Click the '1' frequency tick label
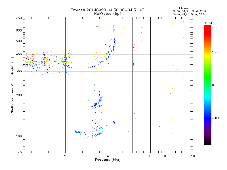The height and width of the screenshot is (170, 227). pos(23,156)
